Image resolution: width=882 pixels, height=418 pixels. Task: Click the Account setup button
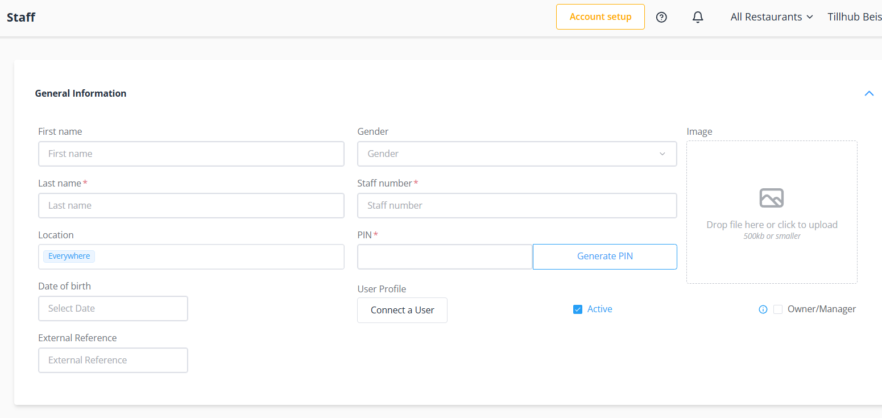pyautogui.click(x=600, y=17)
